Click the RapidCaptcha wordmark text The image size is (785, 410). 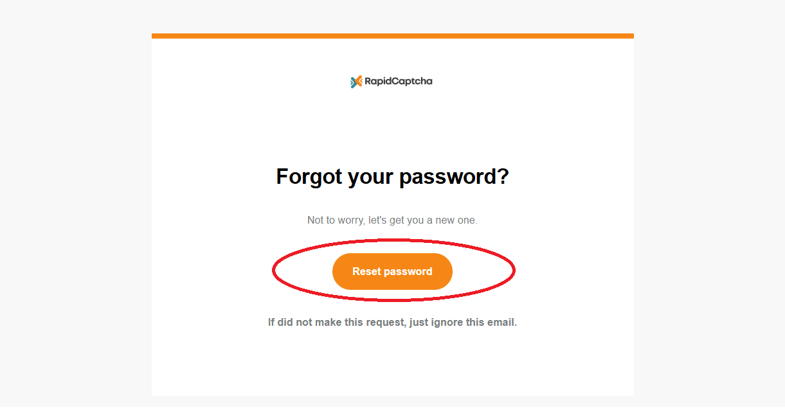tap(399, 82)
